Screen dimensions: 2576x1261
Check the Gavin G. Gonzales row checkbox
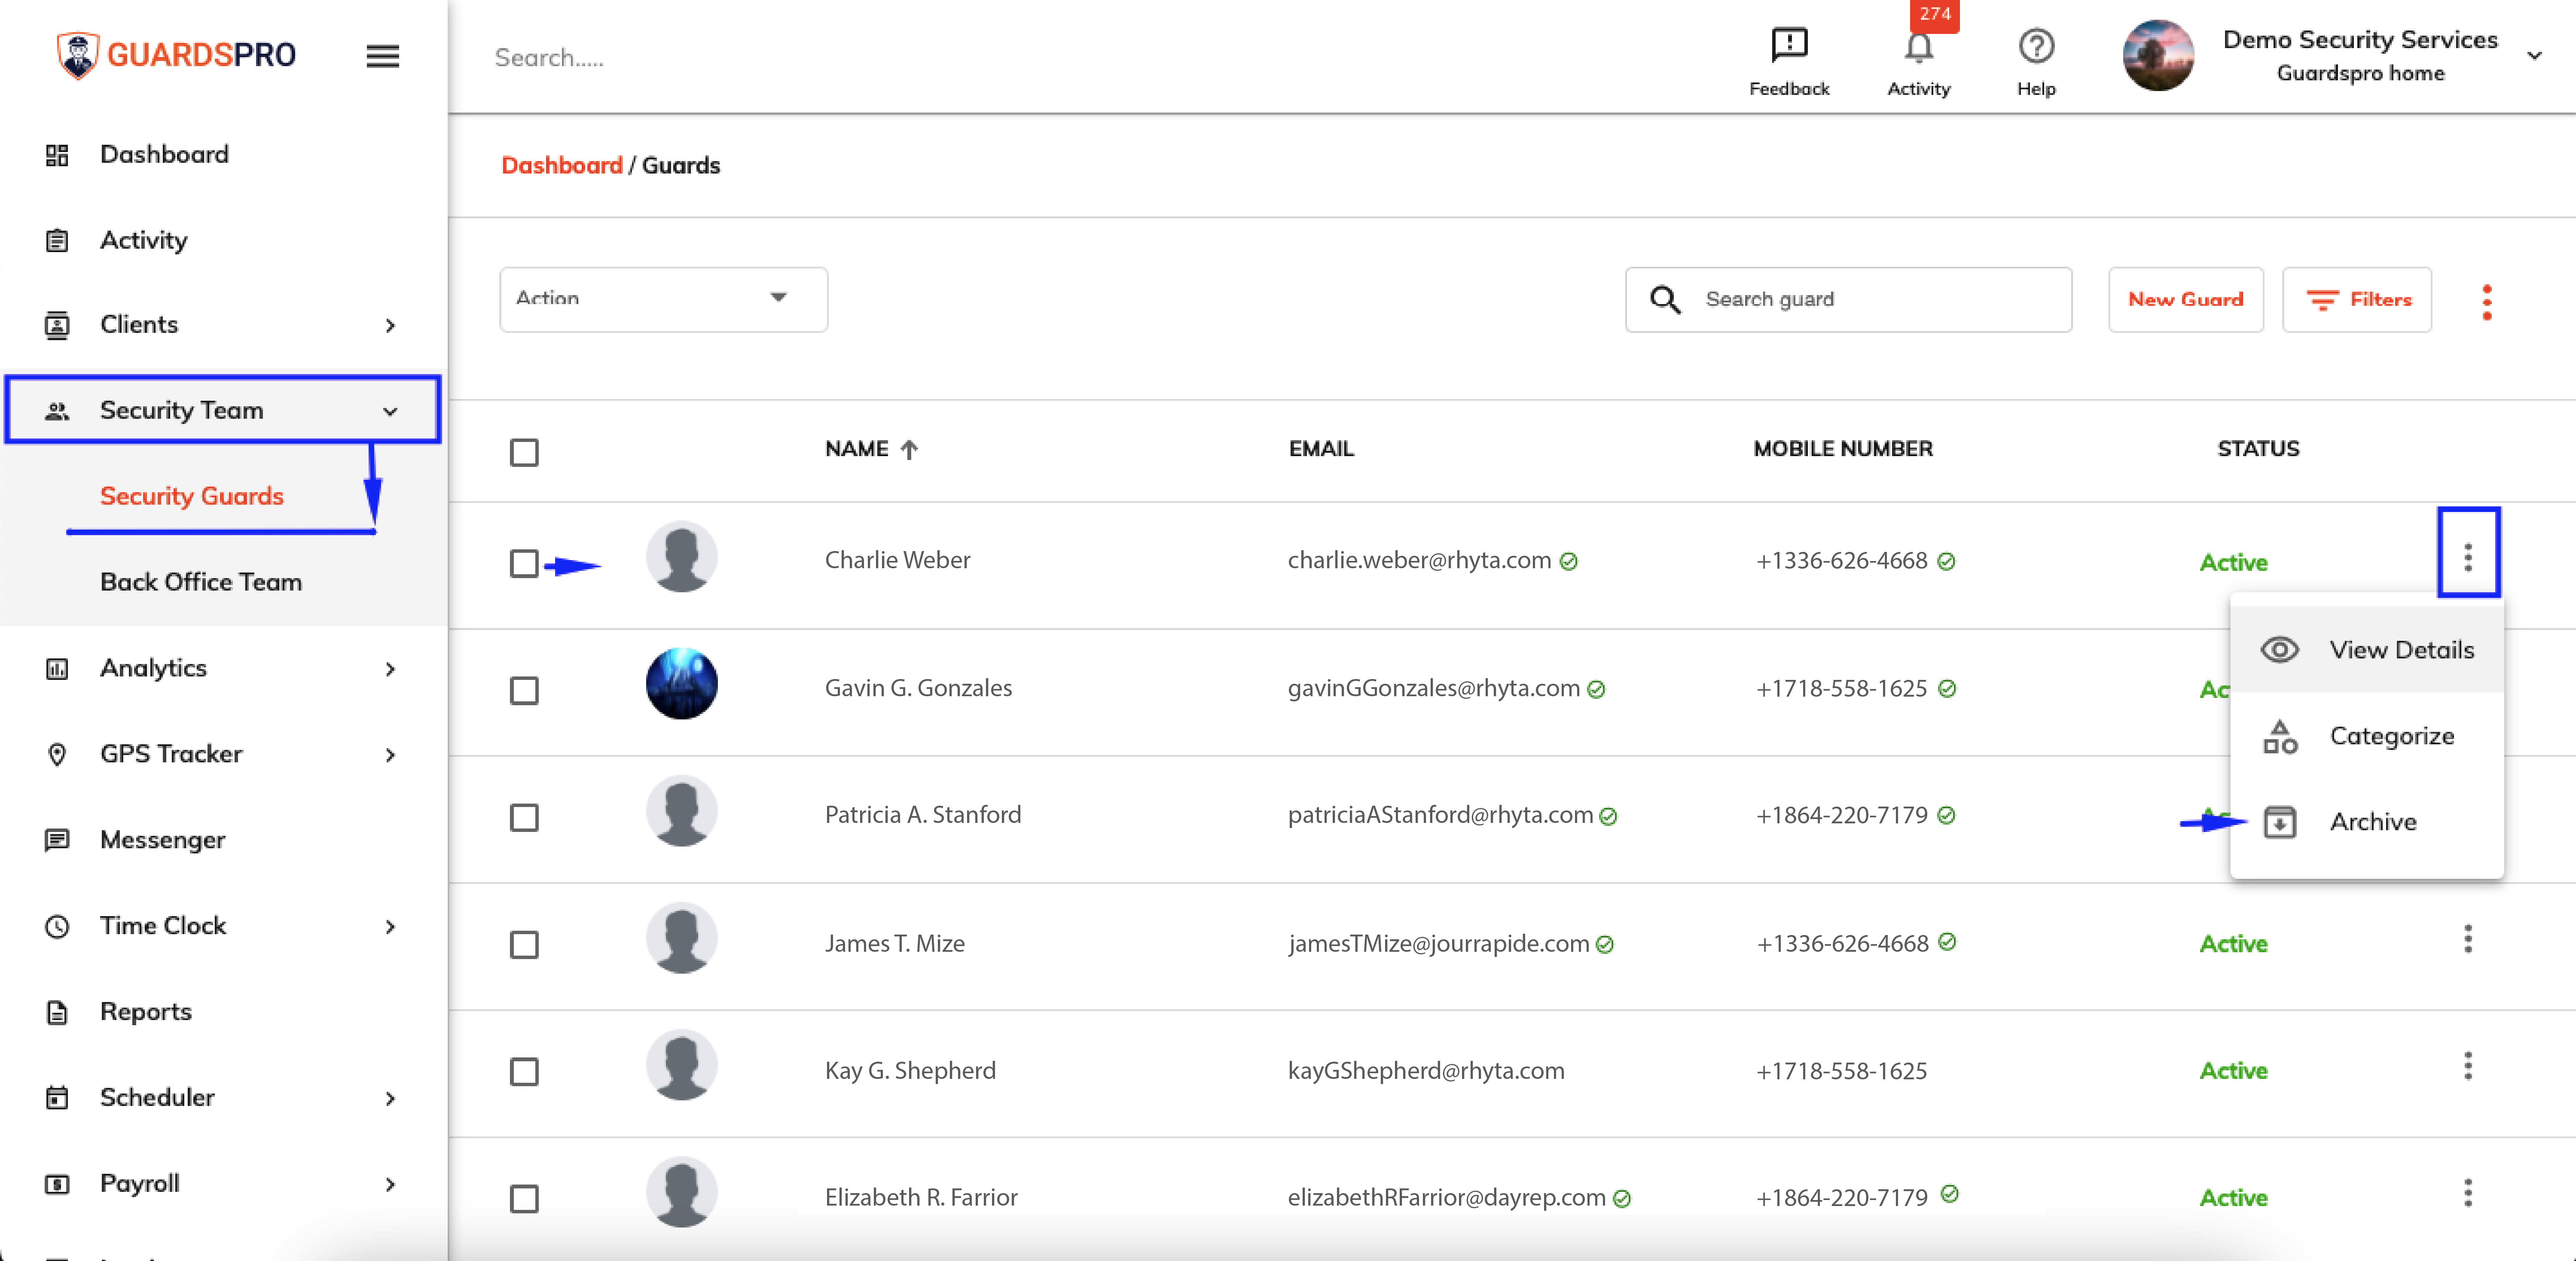[524, 690]
